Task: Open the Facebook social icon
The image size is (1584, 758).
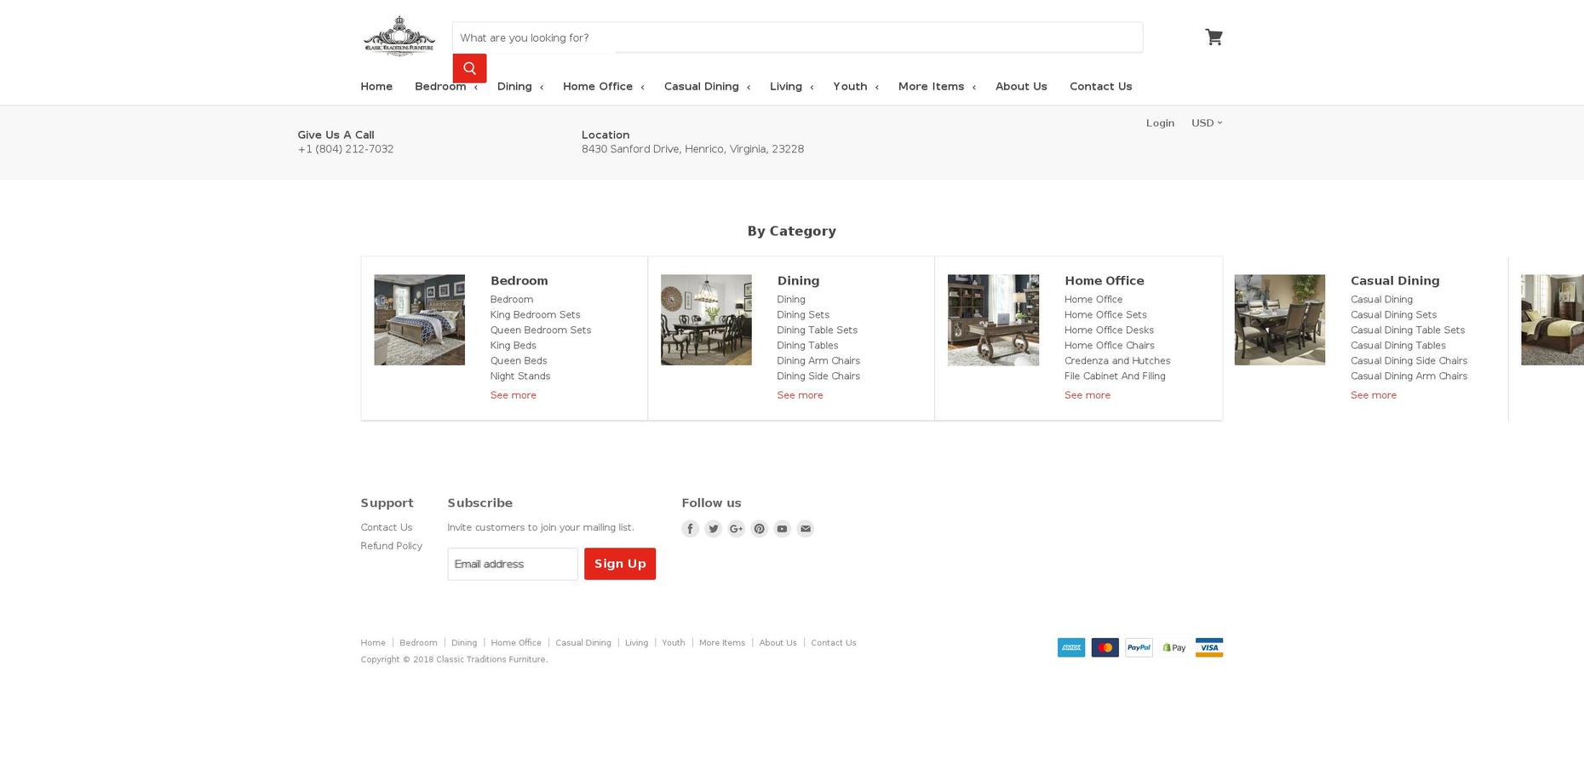Action: coord(690,529)
